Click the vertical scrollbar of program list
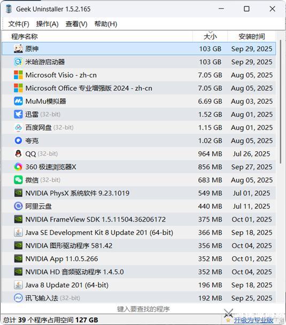Viewport: 286px width, 325px height. (x=281, y=102)
